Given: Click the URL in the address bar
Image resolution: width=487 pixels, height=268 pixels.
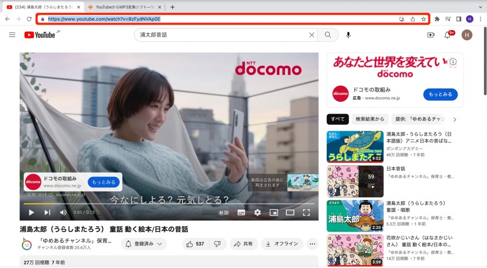Looking at the screenshot, I should coord(104,19).
